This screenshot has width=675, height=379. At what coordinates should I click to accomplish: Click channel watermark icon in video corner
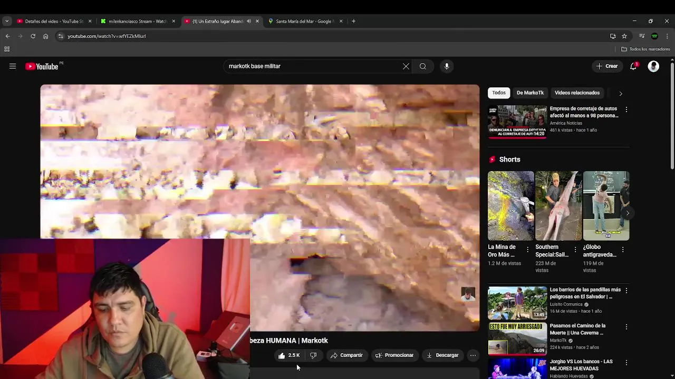pos(468,294)
